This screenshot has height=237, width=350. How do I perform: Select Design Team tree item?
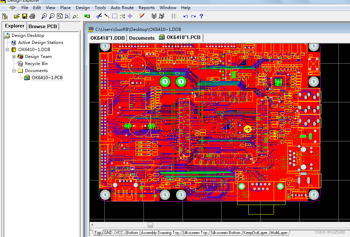pos(38,57)
